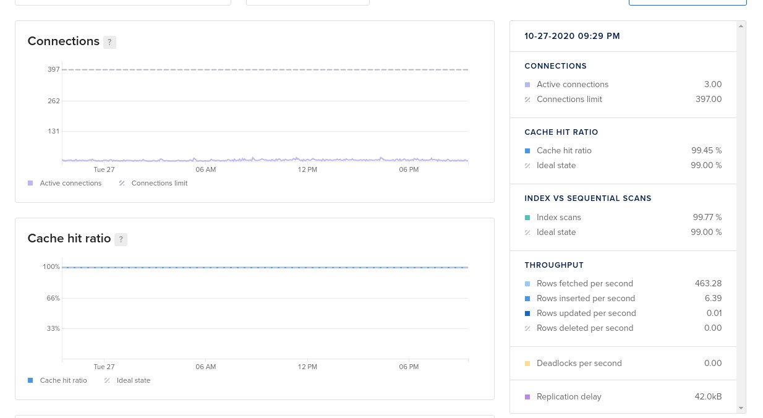Toggle Ideal state series in Cache chart legend
Viewport: 763px width, 418px height.
pyautogui.click(x=127, y=380)
